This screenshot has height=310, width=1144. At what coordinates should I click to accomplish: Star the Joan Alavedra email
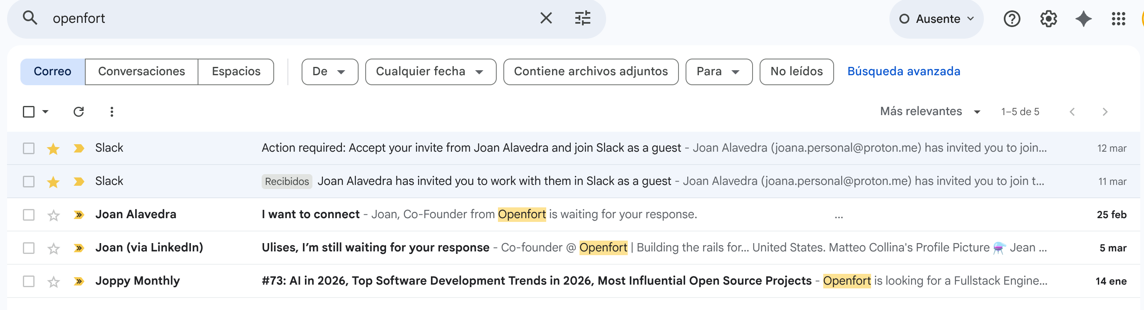[x=53, y=215]
